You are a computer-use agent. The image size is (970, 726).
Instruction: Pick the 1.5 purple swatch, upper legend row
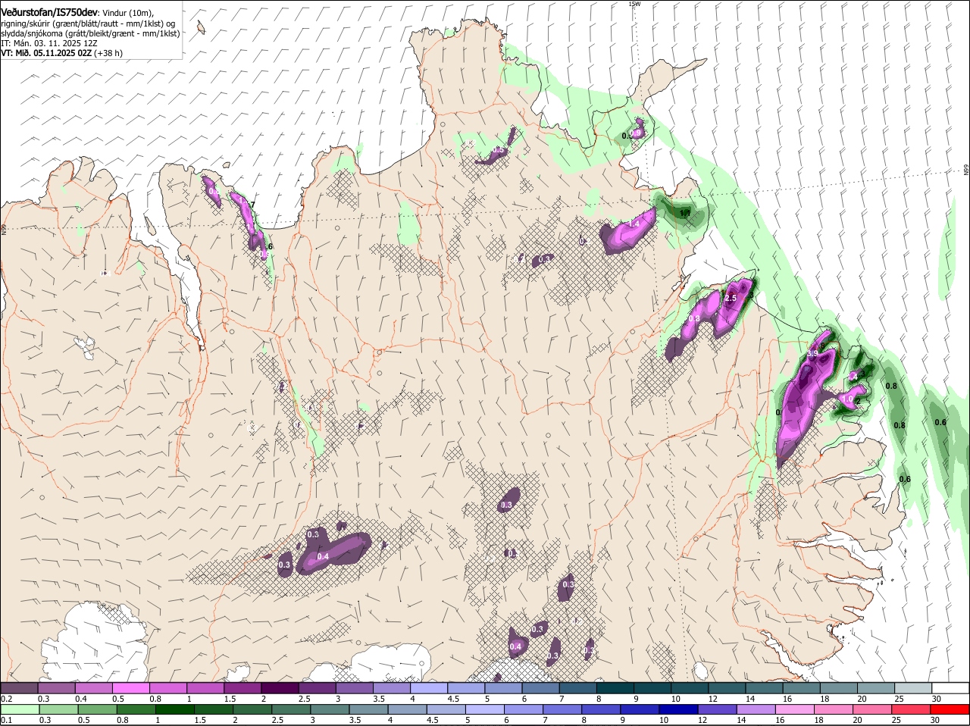[x=242, y=687]
